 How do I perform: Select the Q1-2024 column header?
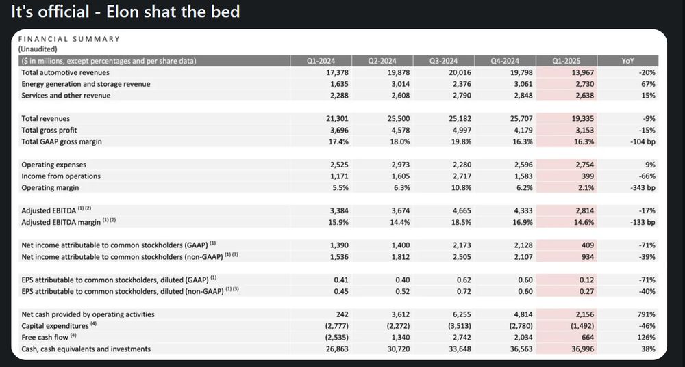tap(321, 61)
